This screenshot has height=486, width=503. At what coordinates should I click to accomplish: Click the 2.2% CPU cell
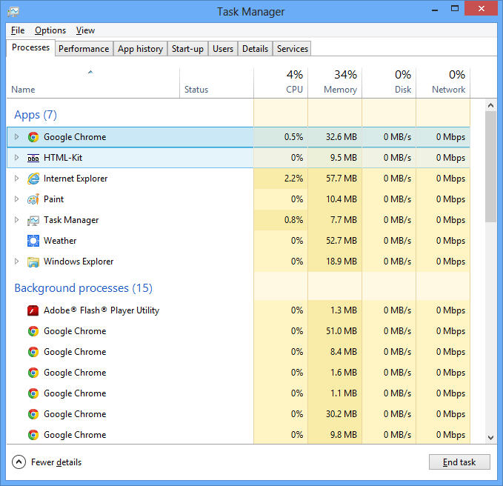click(281, 179)
